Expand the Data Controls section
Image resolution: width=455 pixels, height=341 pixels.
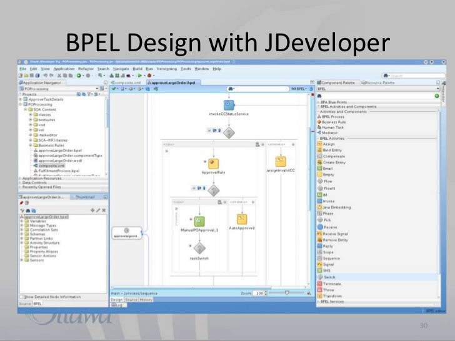pos(20,182)
